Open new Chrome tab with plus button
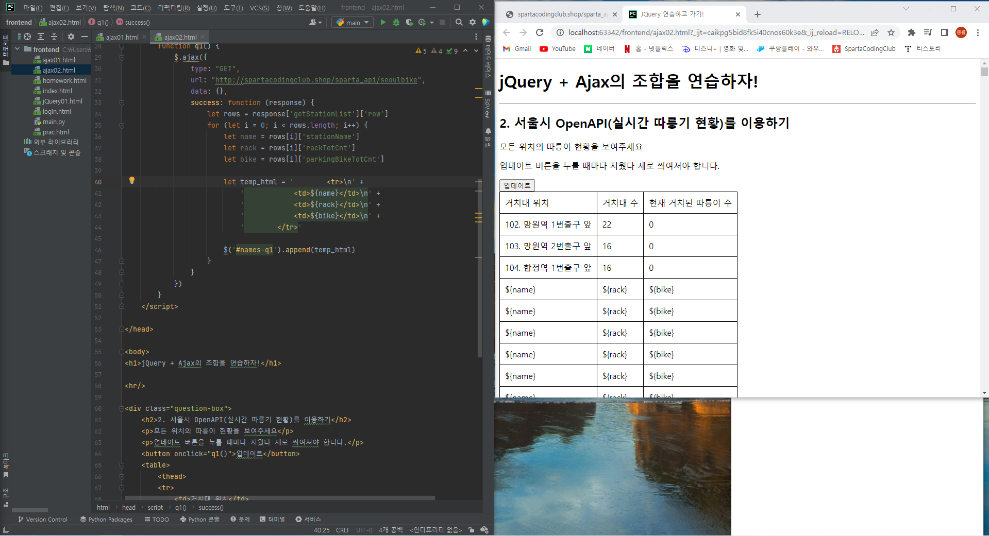The image size is (989, 536). pyautogui.click(x=758, y=14)
